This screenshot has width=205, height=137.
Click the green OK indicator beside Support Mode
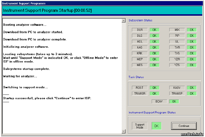156,126
